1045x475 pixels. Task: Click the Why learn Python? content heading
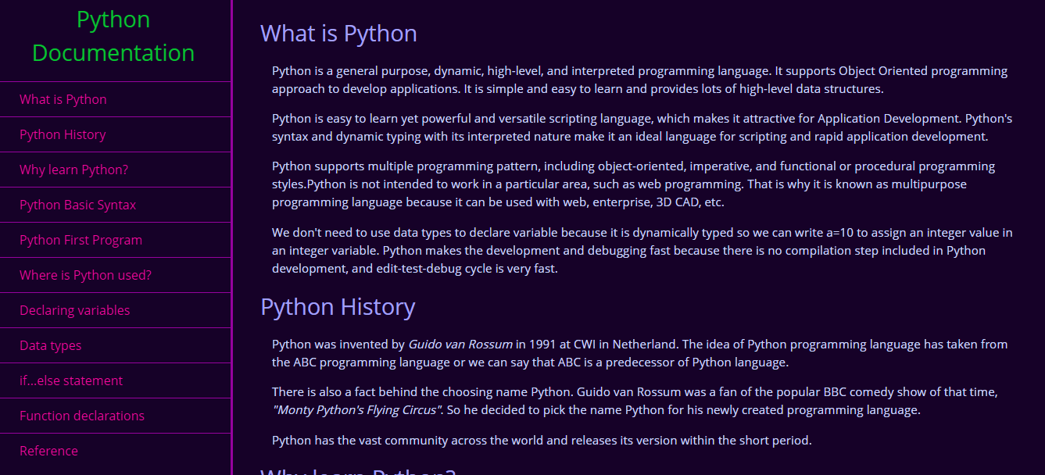tap(358, 472)
